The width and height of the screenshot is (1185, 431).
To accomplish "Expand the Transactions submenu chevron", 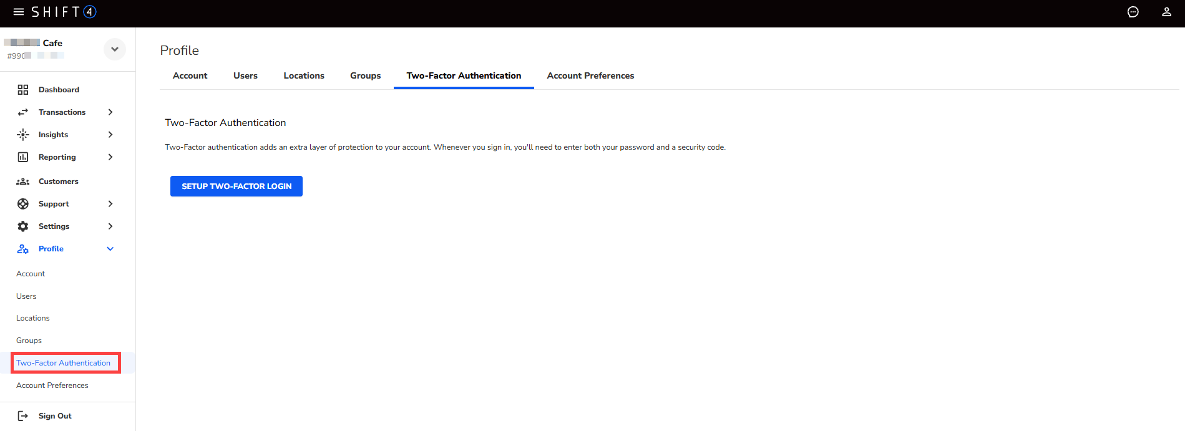I will pyautogui.click(x=110, y=112).
